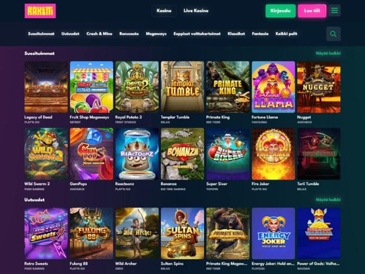The image size is (365, 274).
Task: Show all in Uutuudet section
Action: pyautogui.click(x=328, y=200)
